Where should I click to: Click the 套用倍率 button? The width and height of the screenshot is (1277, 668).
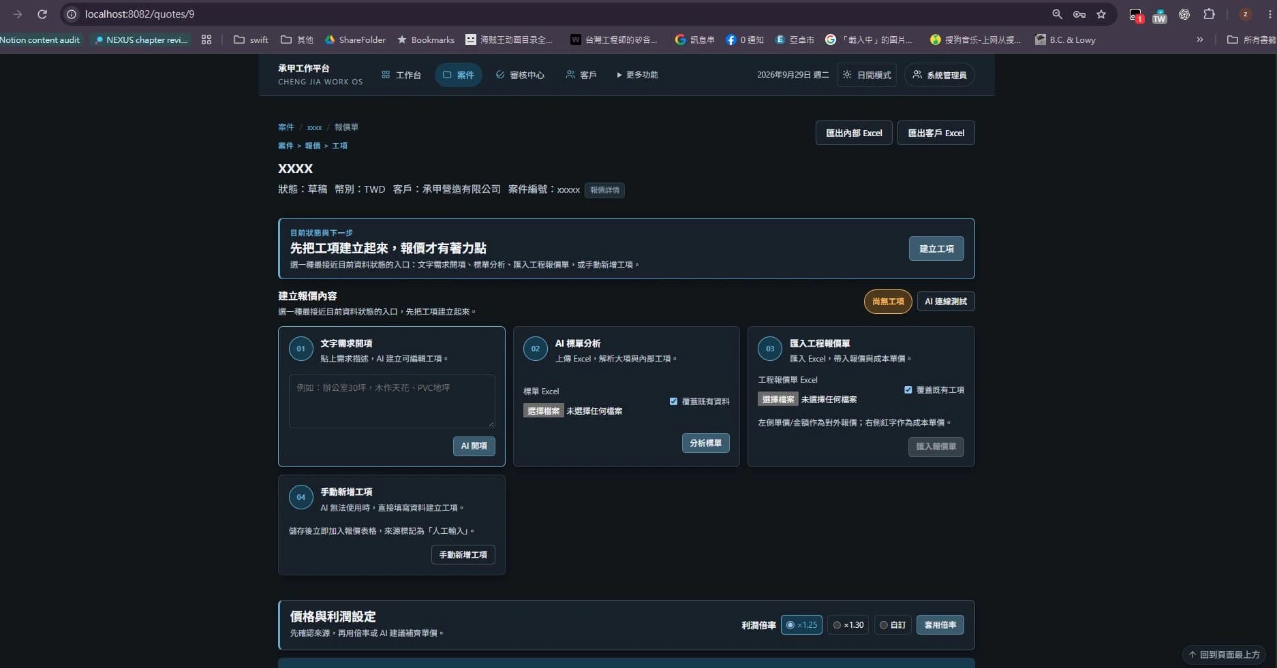click(x=940, y=624)
